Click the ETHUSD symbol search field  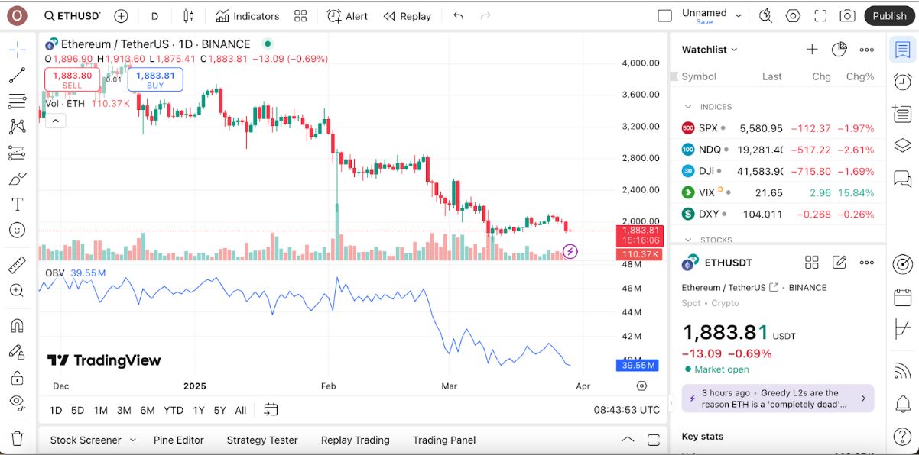[73, 16]
